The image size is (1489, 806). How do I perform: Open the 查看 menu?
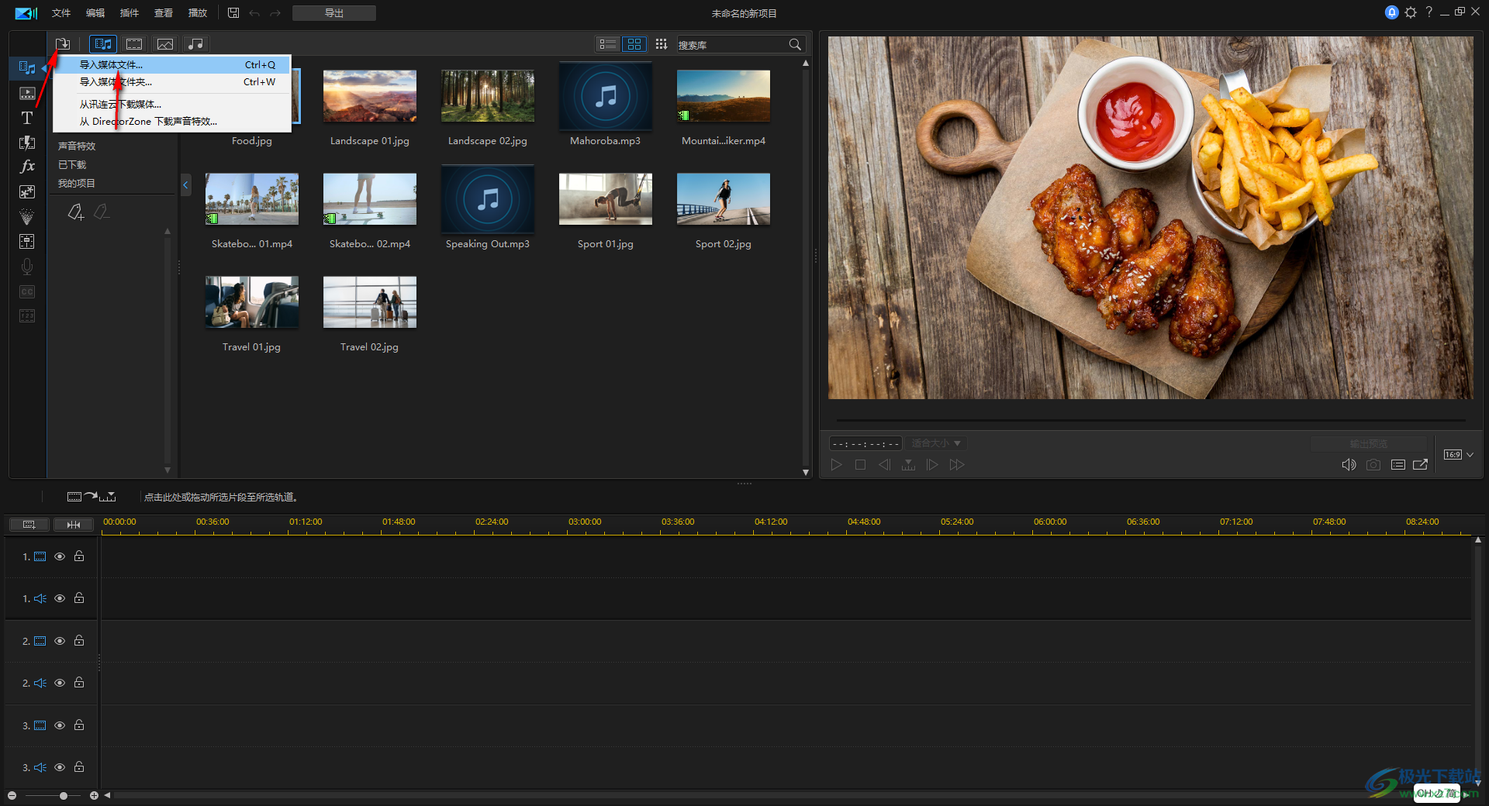(x=164, y=13)
